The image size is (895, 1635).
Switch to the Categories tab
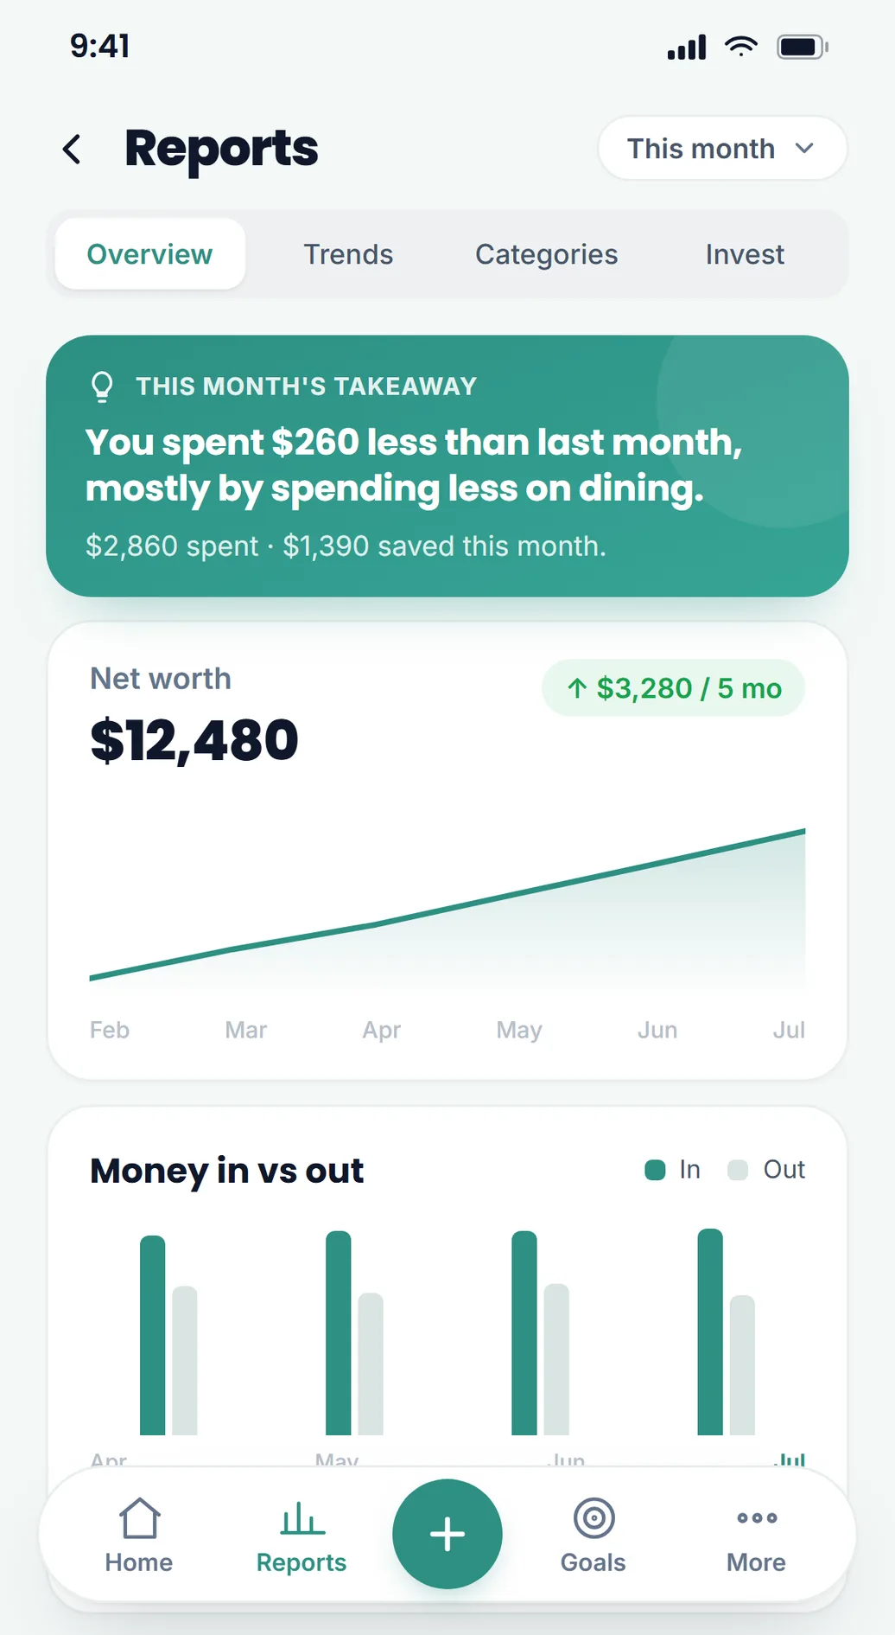click(547, 254)
